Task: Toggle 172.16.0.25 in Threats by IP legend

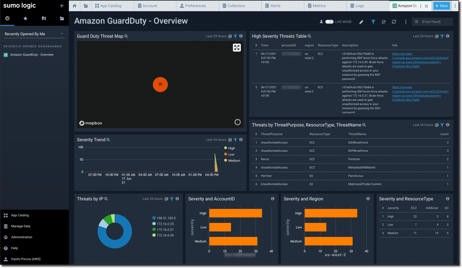Action: [x=163, y=224]
